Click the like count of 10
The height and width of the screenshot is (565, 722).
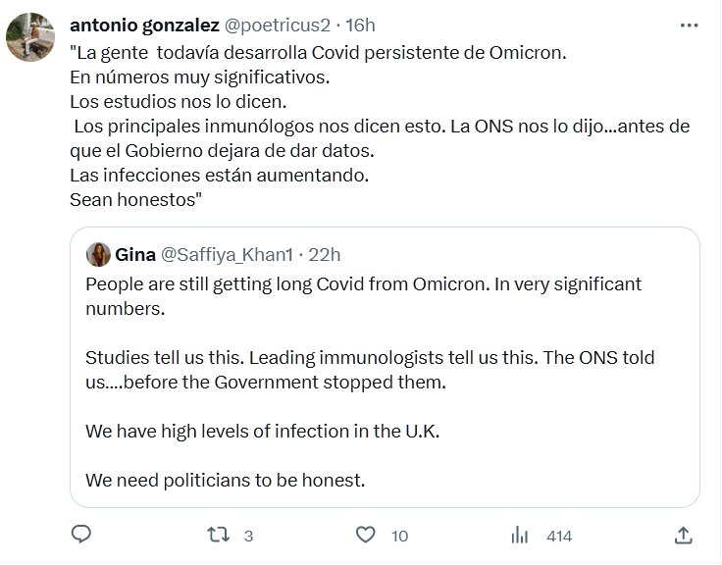click(x=399, y=537)
